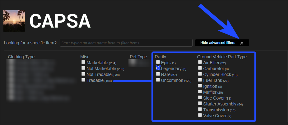
Task: Check the Cylinder Block filter
Action: coord(200,74)
